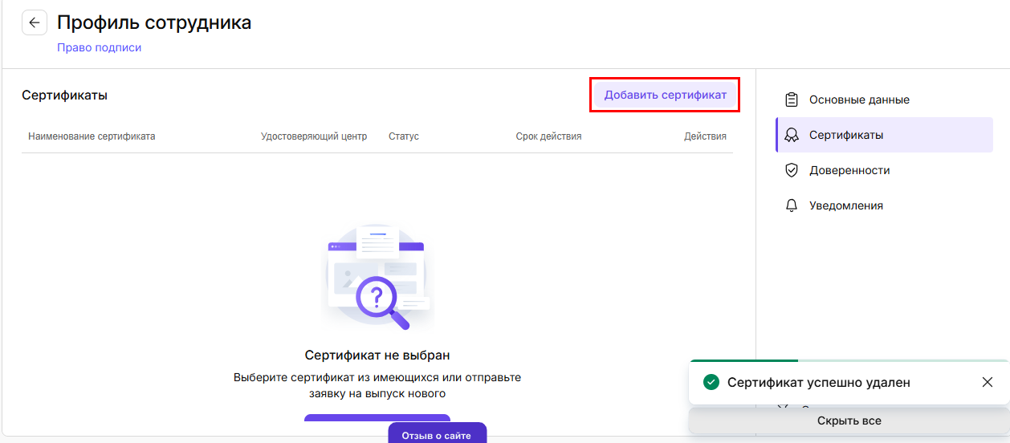
Task: Open the Отзыв о сайте feedback button
Action: pos(437,435)
